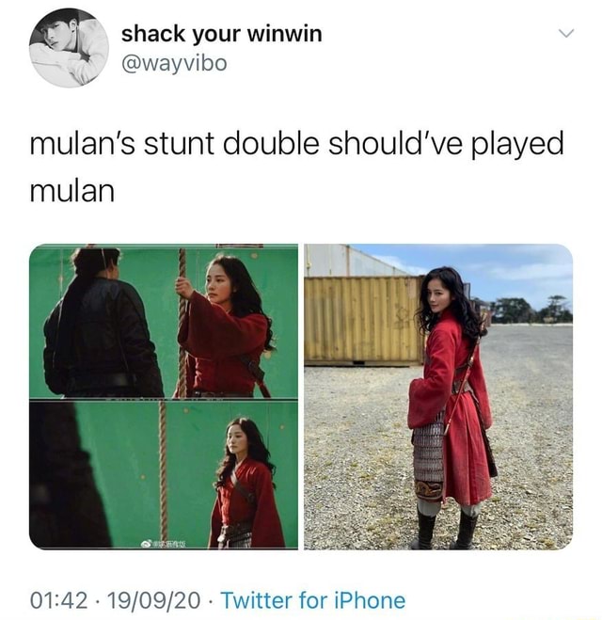
Task: Select the 01:42 timestamp
Action: pos(58,600)
